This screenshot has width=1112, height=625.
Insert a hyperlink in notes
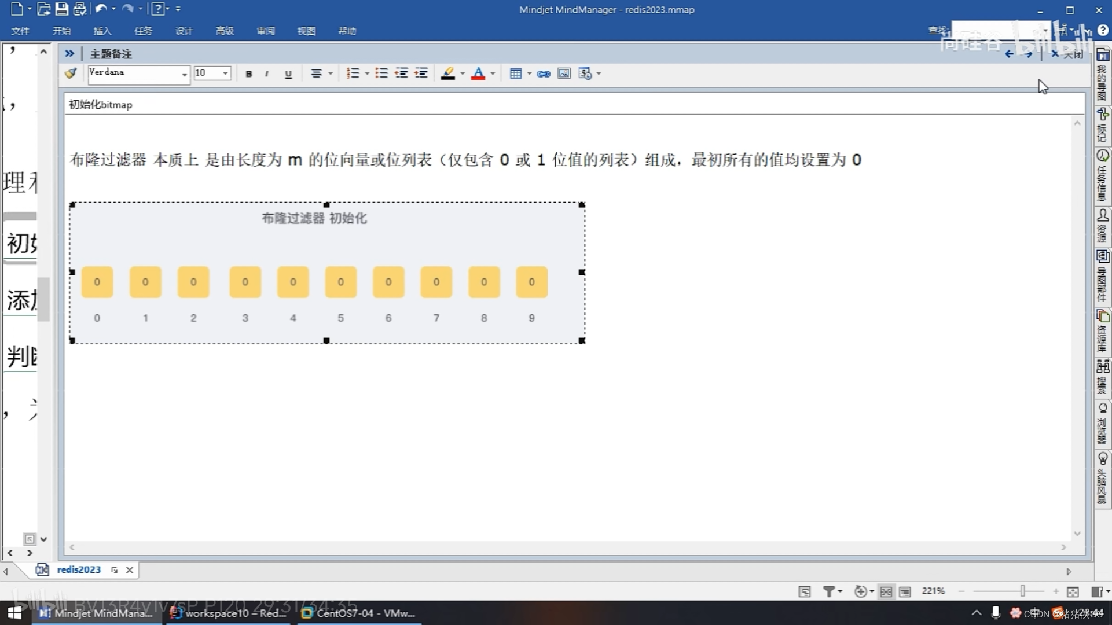coord(544,73)
